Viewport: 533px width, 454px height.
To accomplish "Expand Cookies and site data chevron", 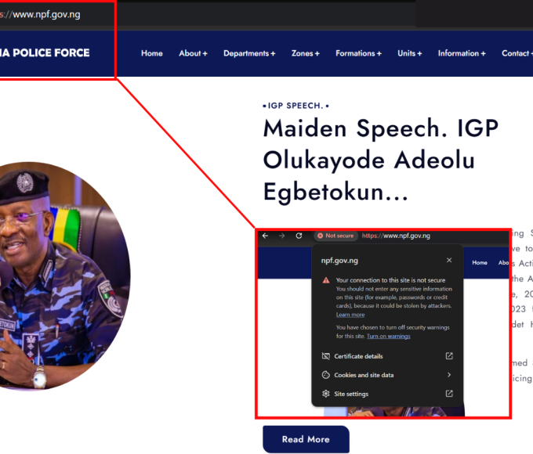I will [x=449, y=374].
